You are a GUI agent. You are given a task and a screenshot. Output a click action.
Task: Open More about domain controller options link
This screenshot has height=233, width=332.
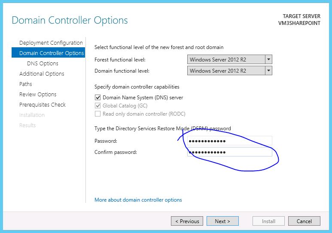pyautogui.click(x=138, y=200)
